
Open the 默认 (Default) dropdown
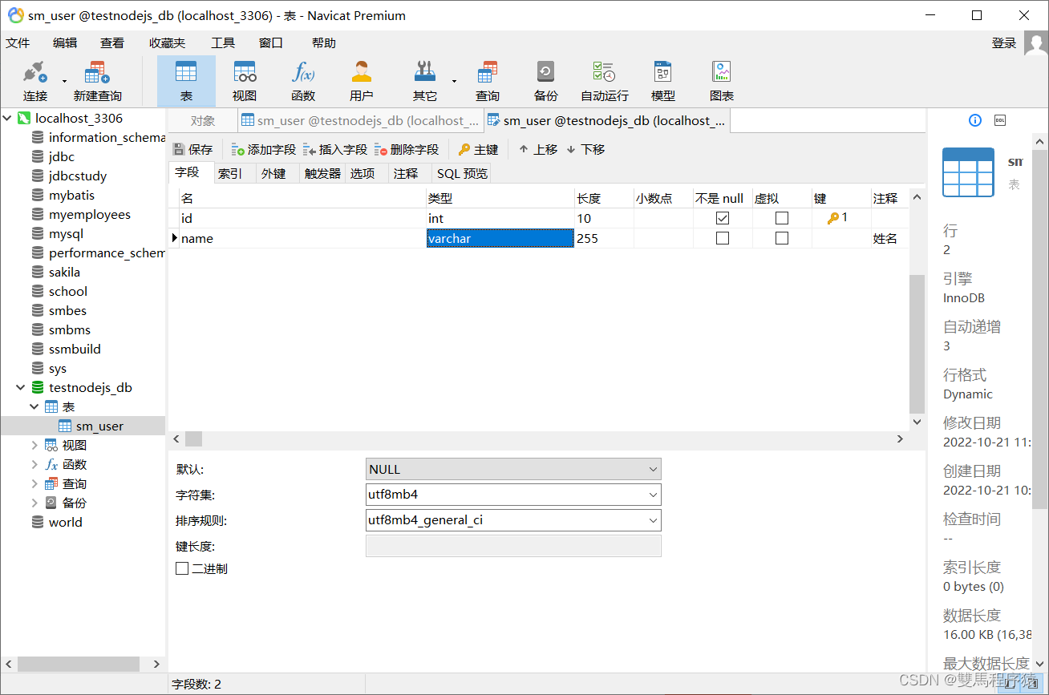(513, 469)
